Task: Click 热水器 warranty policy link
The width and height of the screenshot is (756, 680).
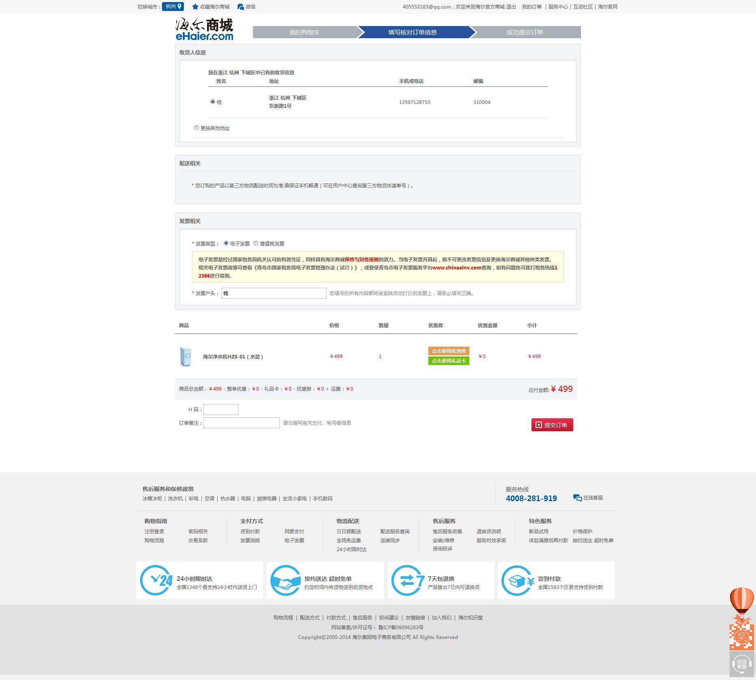Action: pyautogui.click(x=228, y=498)
